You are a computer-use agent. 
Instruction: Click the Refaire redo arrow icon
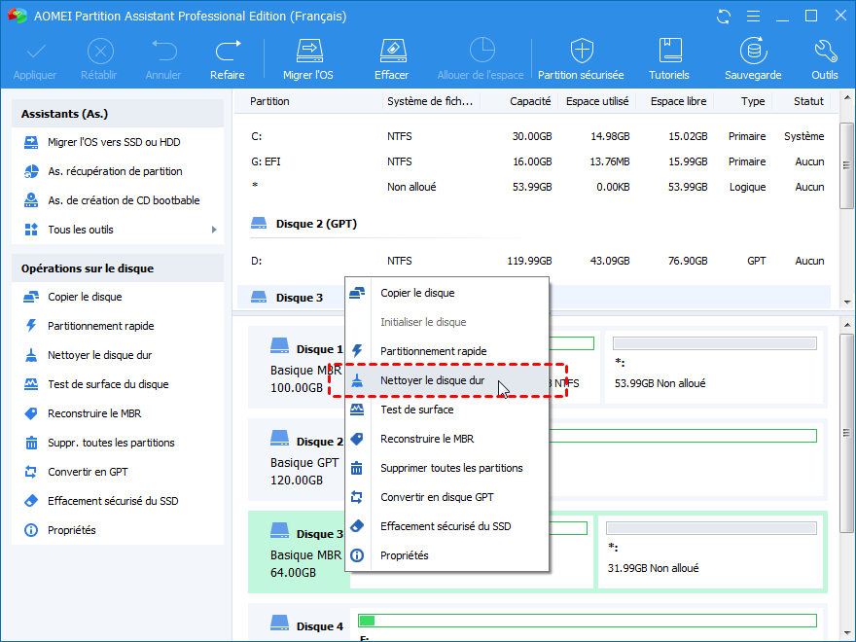228,52
